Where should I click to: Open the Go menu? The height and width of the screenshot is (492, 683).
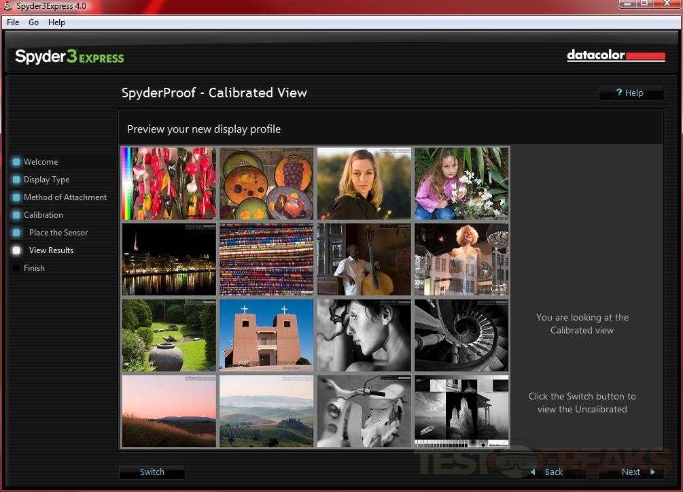(33, 22)
